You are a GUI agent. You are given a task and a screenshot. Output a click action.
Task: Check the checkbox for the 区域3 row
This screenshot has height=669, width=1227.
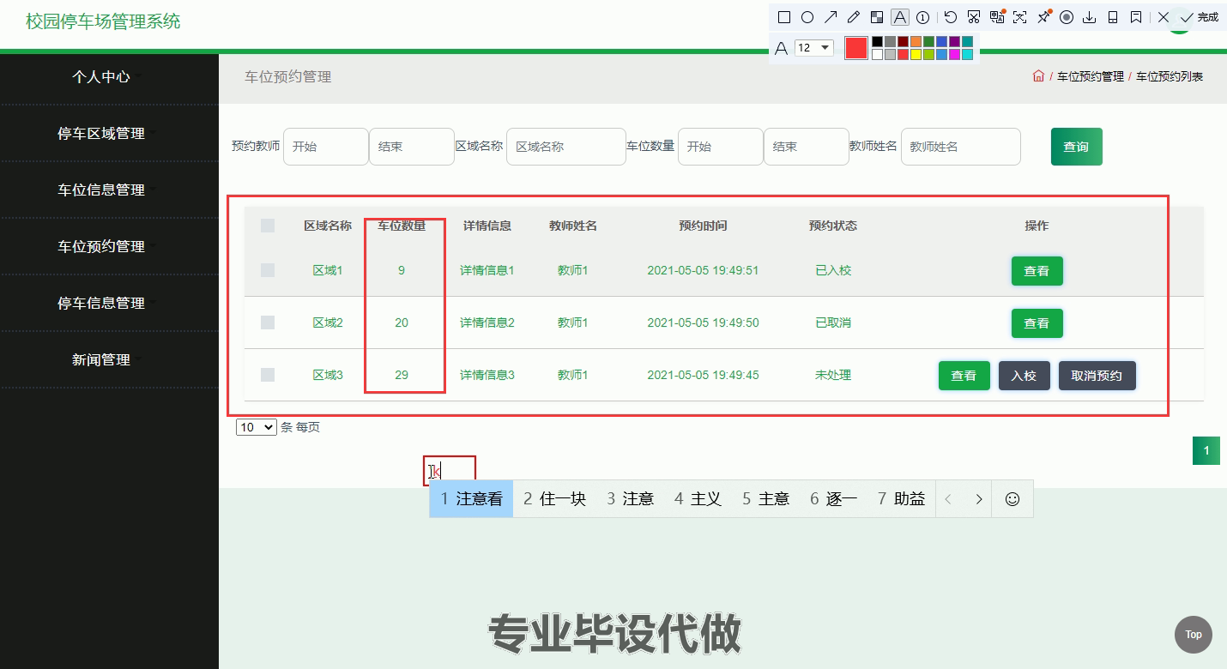[268, 375]
